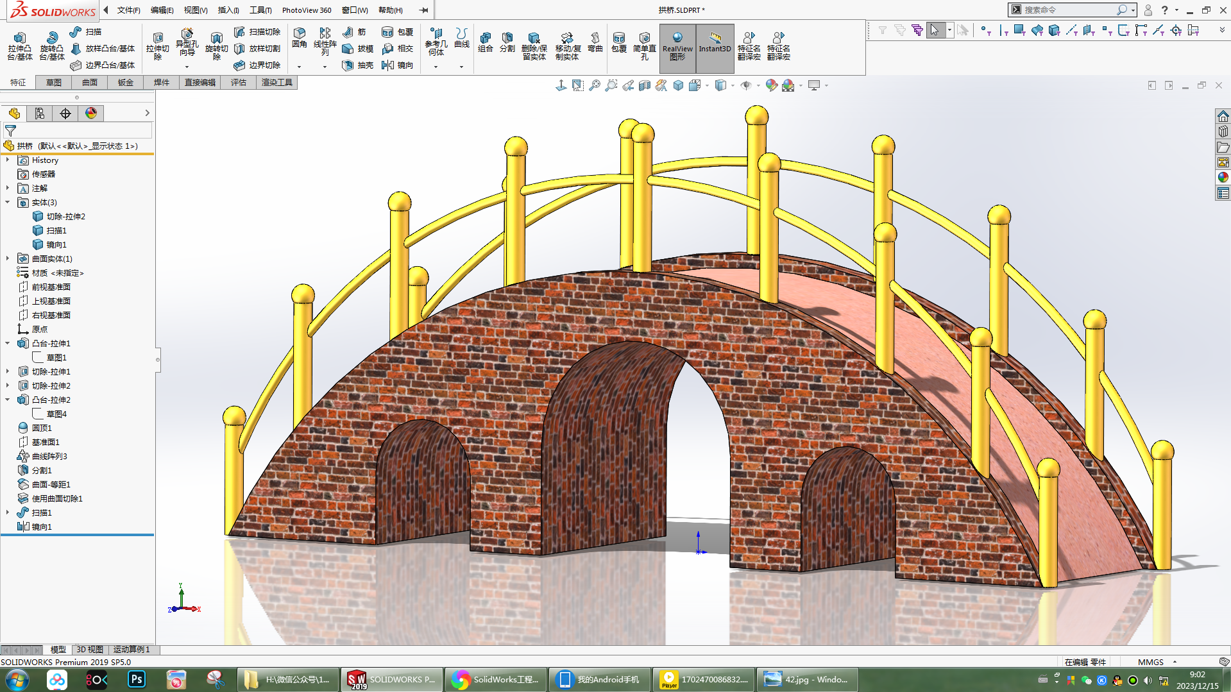The height and width of the screenshot is (692, 1231).
Task: Launch the 异型孔向导 hole wizard
Action: point(187,44)
